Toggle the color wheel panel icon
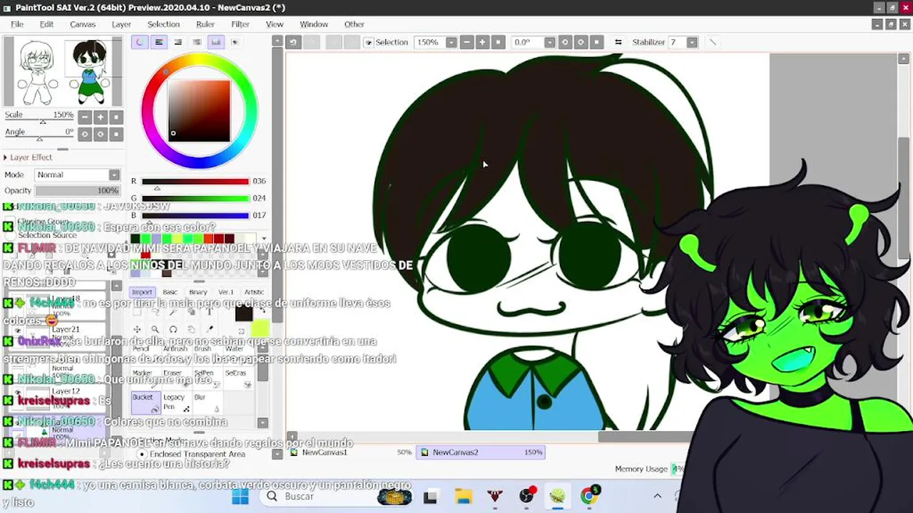This screenshot has height=513, width=913. tap(140, 42)
